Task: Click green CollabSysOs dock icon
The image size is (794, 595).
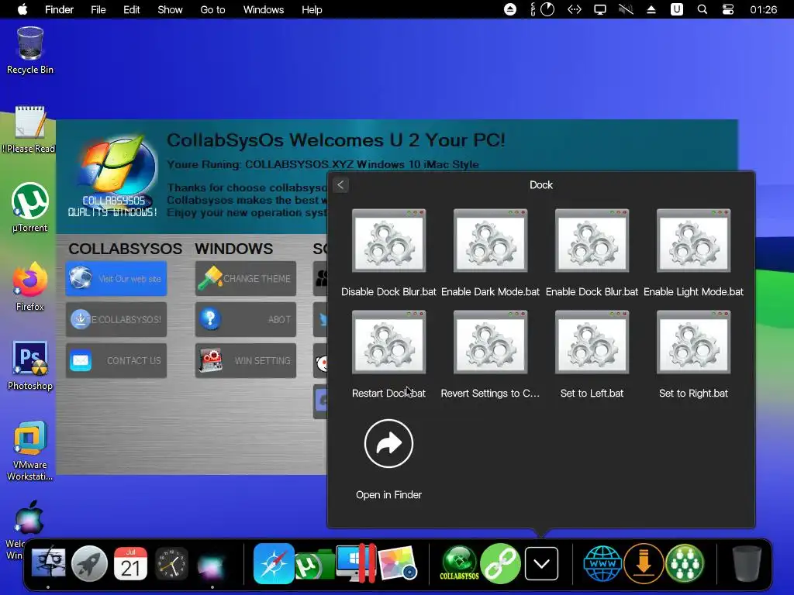Action: pos(459,563)
